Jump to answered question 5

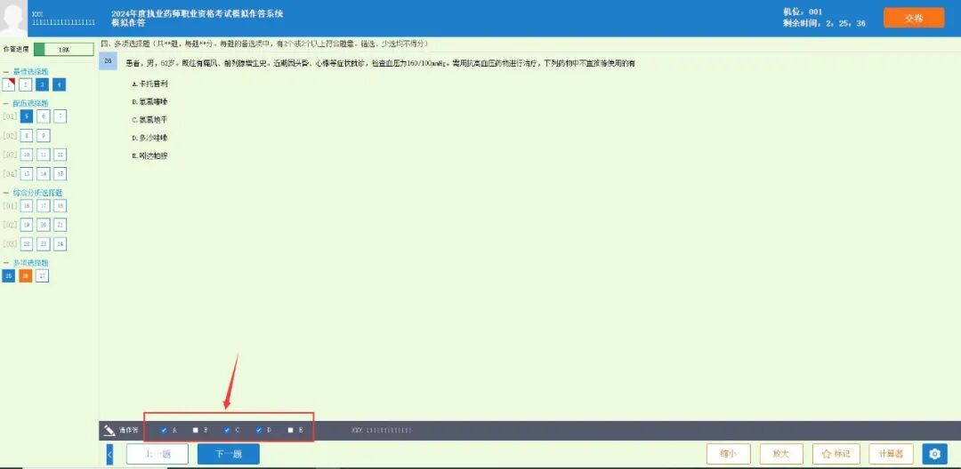click(27, 116)
